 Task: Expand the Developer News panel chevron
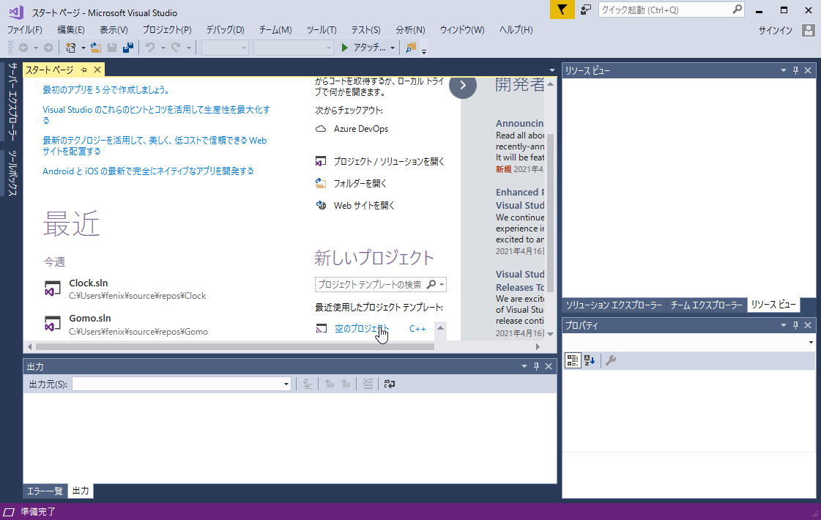click(x=463, y=86)
